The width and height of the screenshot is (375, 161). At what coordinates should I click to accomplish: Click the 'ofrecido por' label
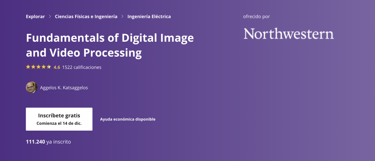point(256,16)
